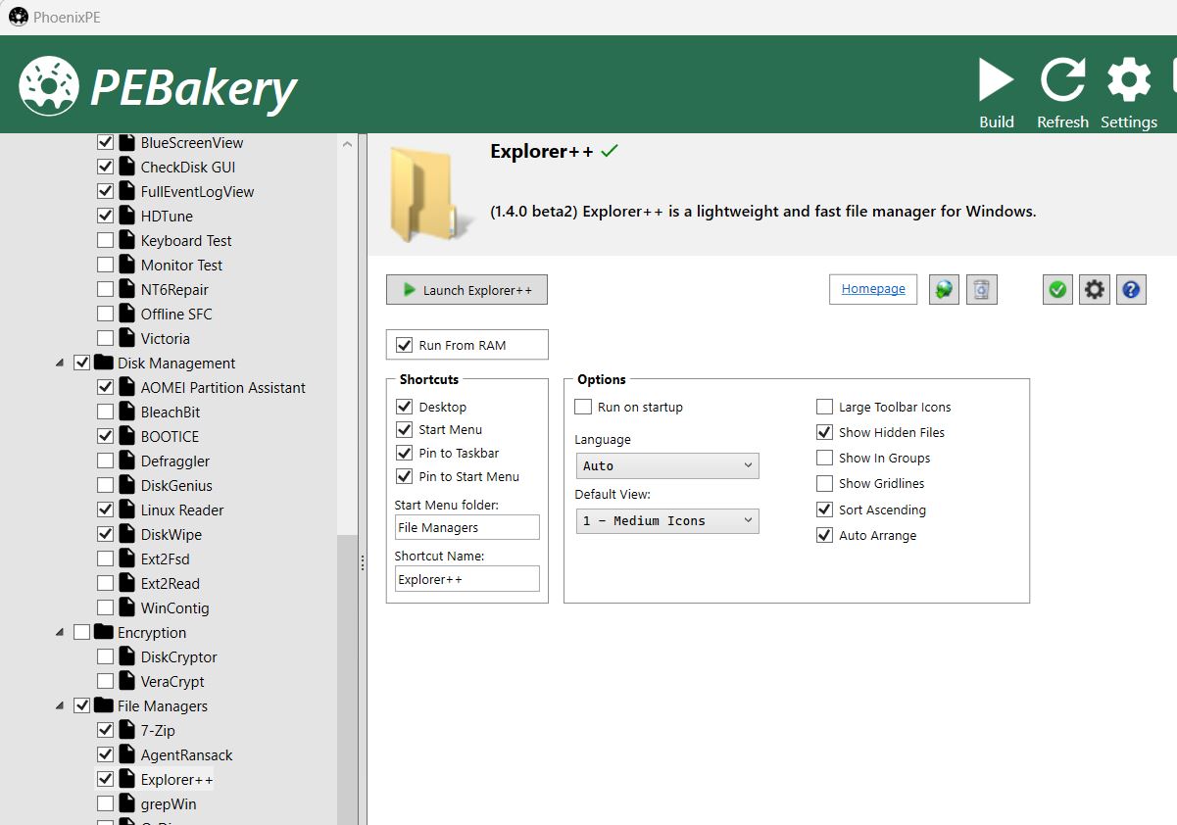Click the Start Menu folder input field
Image resolution: width=1177 pixels, height=825 pixels.
(466, 527)
